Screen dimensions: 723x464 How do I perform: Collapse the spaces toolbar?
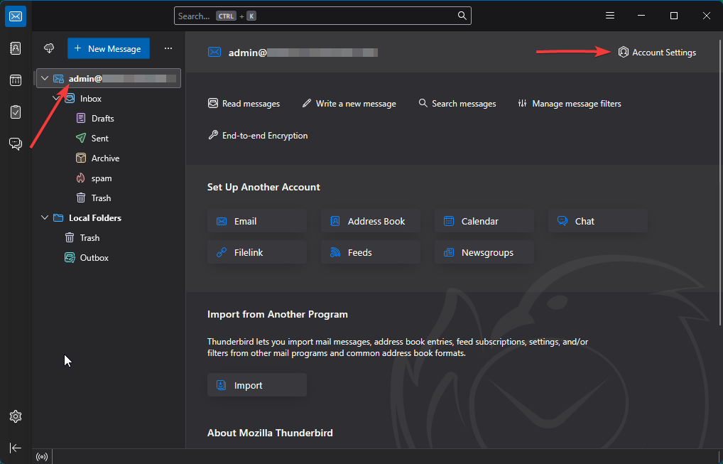(16, 448)
